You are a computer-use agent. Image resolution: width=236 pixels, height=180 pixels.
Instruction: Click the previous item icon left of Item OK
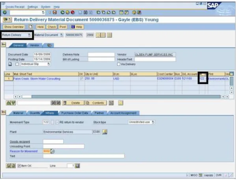click(x=8, y=166)
